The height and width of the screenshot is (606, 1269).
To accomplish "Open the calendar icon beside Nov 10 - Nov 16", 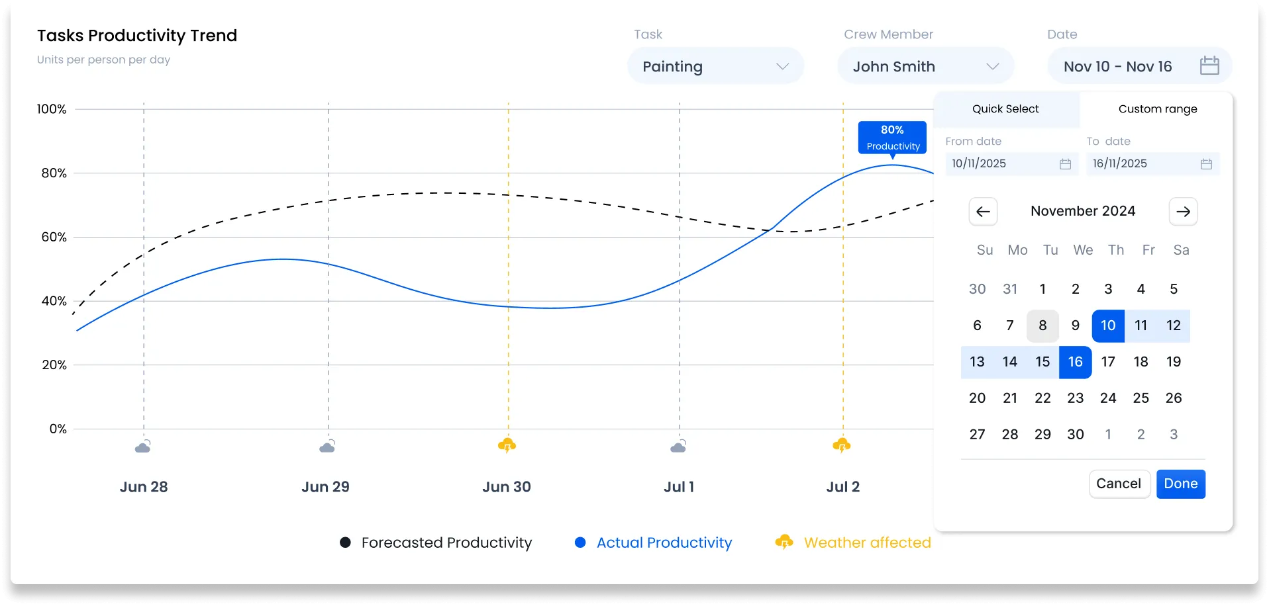I will point(1210,65).
